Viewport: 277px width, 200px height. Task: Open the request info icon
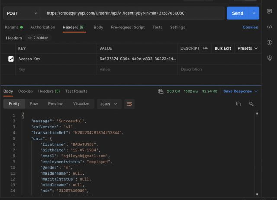point(269,42)
